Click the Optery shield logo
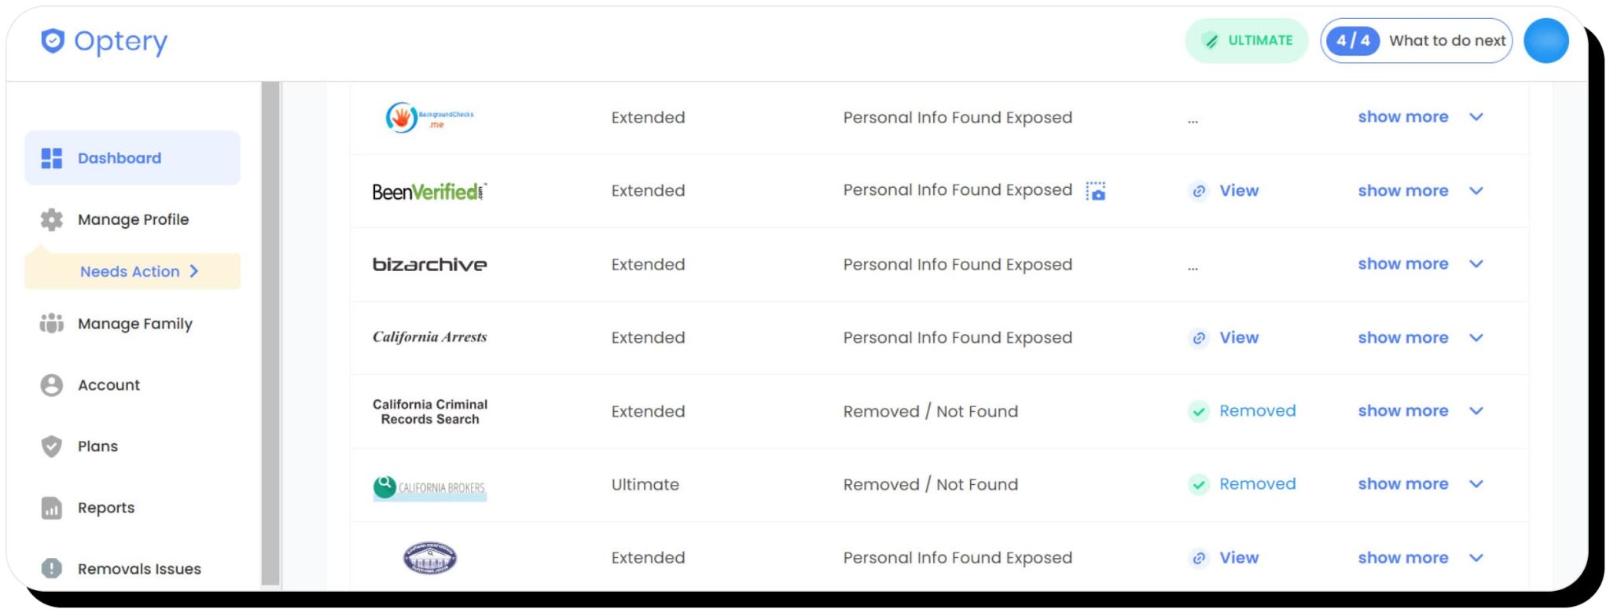Image resolution: width=1610 pixels, height=613 pixels. point(52,42)
